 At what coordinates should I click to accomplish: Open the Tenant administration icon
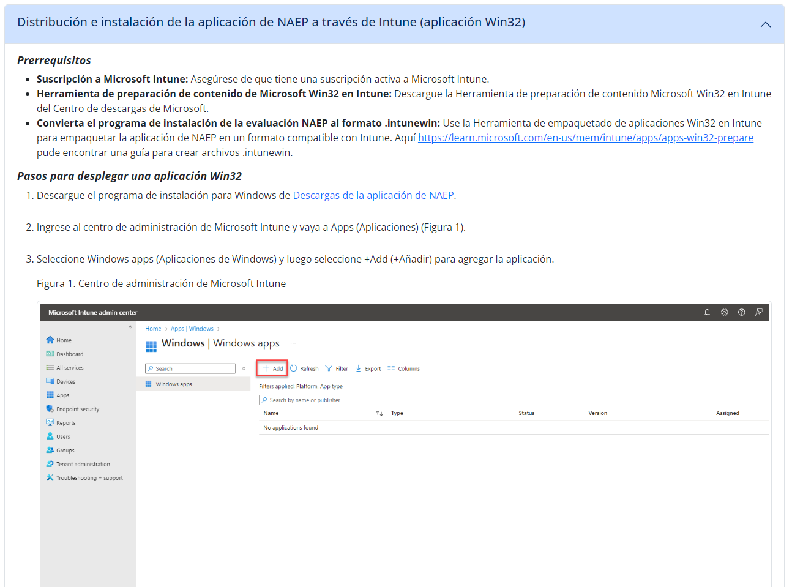pyautogui.click(x=50, y=464)
